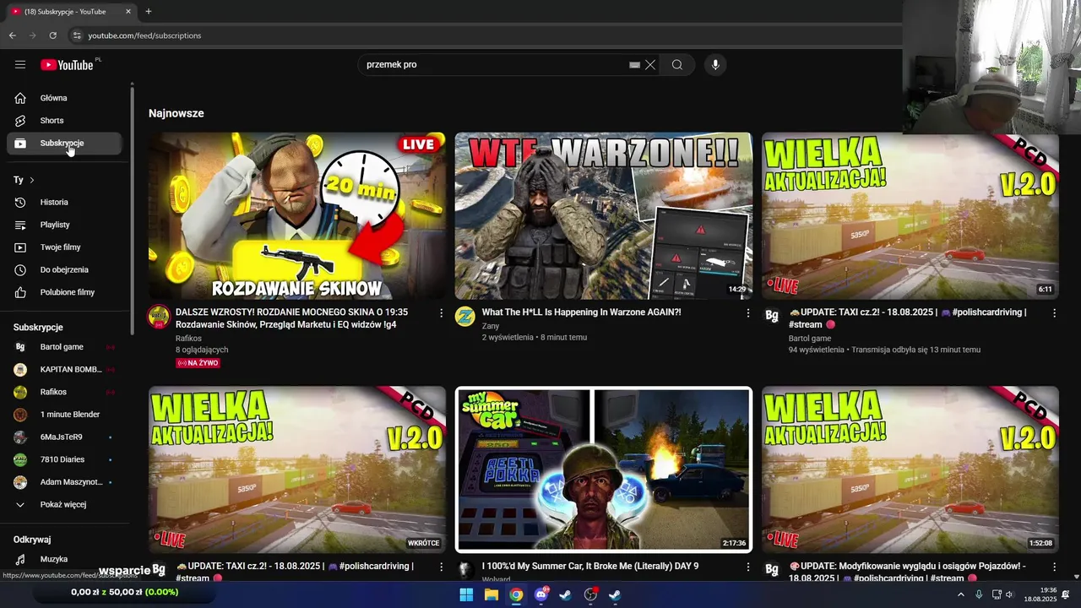Open Rafikos live stream thumbnail
Screen dimensions: 1081x608
[x=297, y=215]
